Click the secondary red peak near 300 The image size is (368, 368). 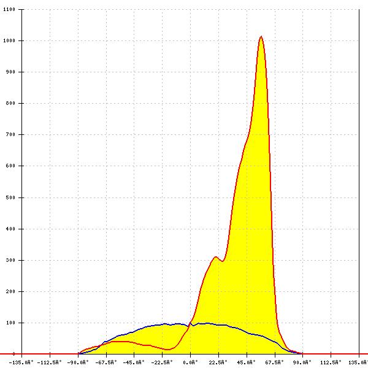215,257
